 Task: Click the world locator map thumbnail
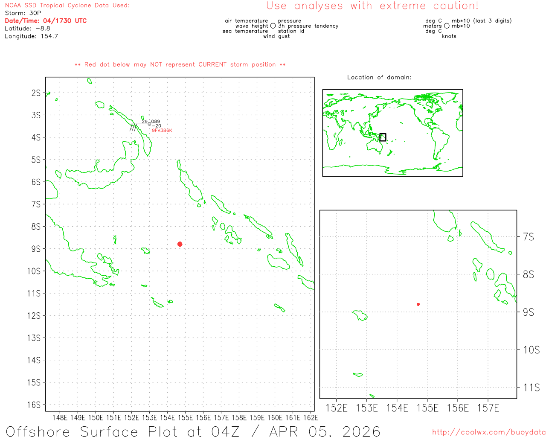click(392, 133)
